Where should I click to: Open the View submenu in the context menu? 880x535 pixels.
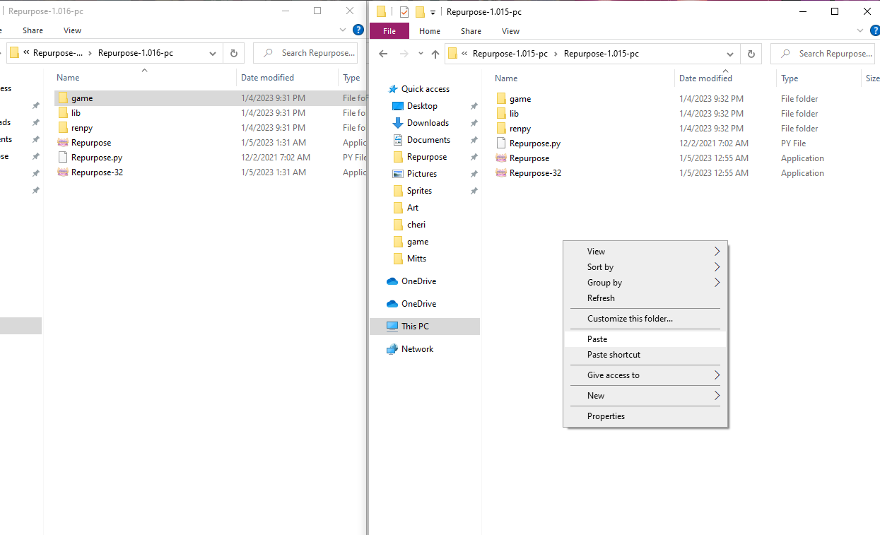click(x=645, y=252)
